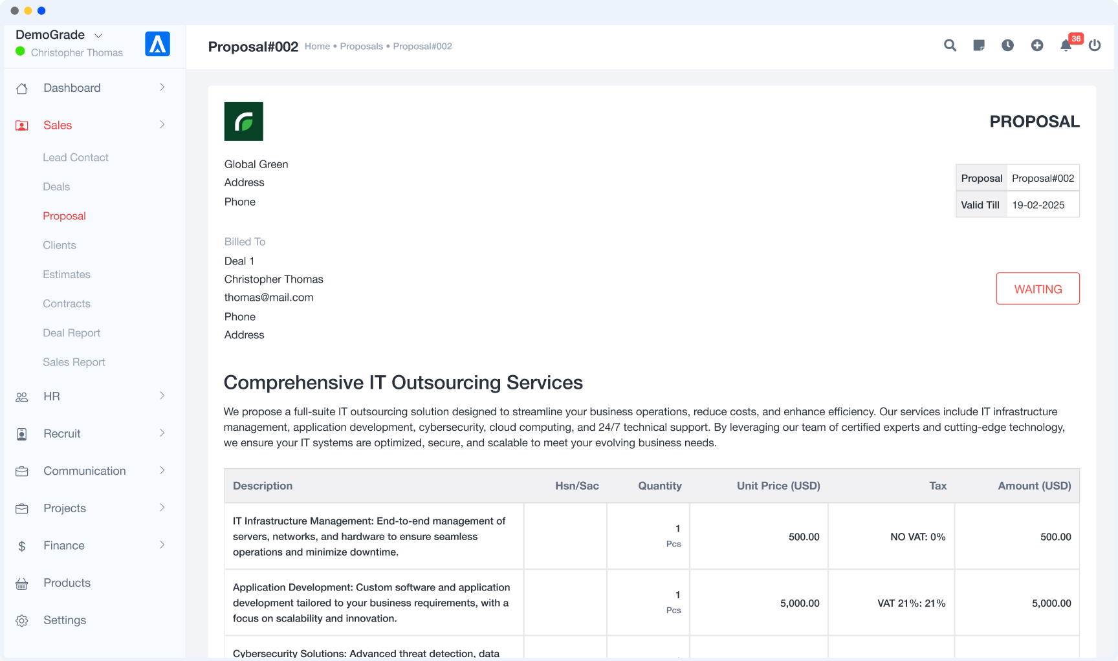Viewport: 1118px width, 661px height.
Task: Go to Proposals breadcrumb link
Action: 362,47
